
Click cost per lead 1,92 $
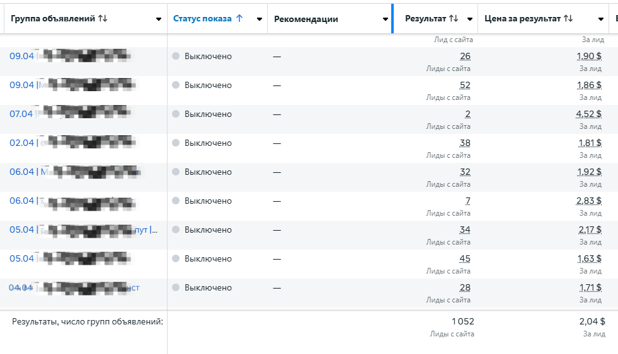click(x=589, y=172)
